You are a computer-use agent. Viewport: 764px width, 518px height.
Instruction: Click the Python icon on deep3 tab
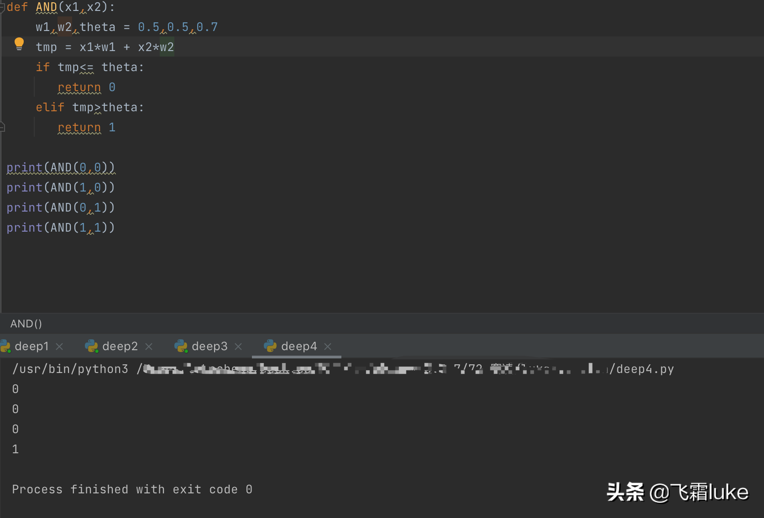181,346
